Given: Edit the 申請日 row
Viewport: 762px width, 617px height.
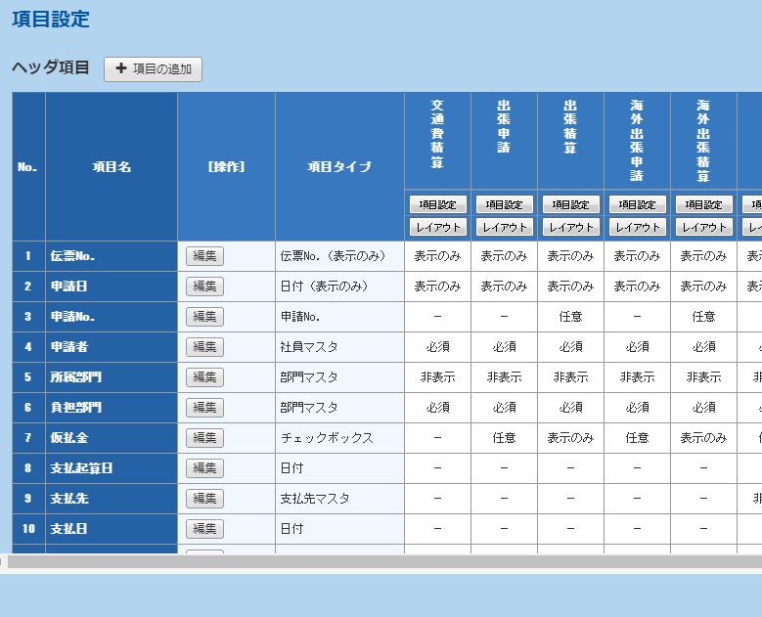Looking at the screenshot, I should [204, 286].
